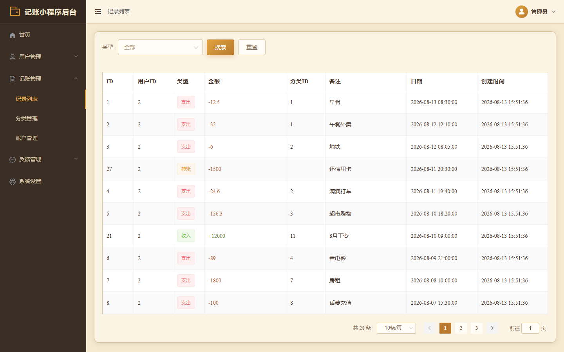Click the 搜索 button
The height and width of the screenshot is (352, 564).
[x=221, y=47]
